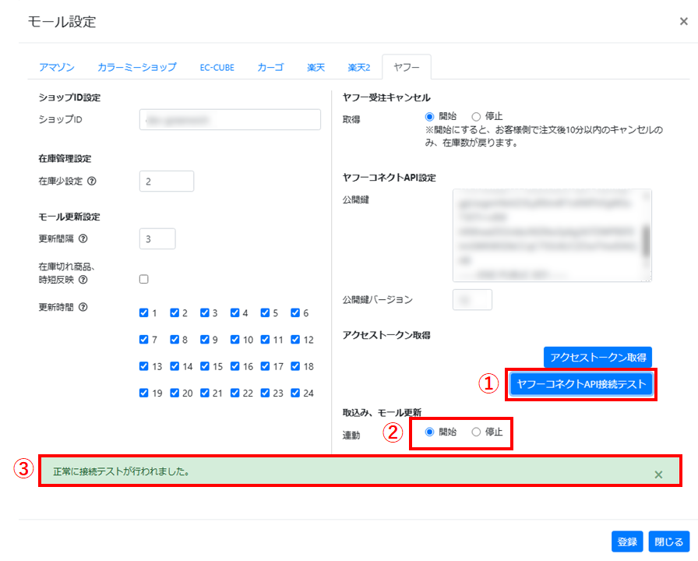
Task: Uncheck update hour 2 checkbox
Action: pos(174,312)
